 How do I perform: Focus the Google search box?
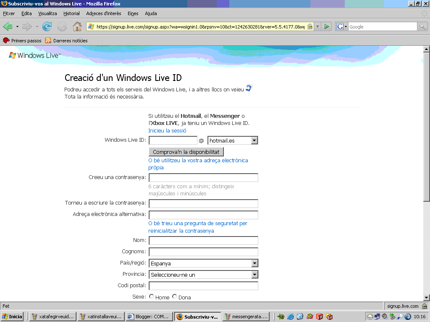click(383, 26)
